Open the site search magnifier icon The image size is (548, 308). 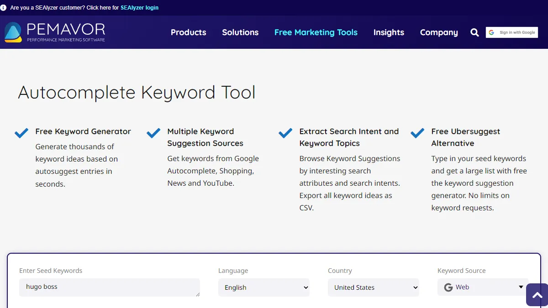[475, 32]
